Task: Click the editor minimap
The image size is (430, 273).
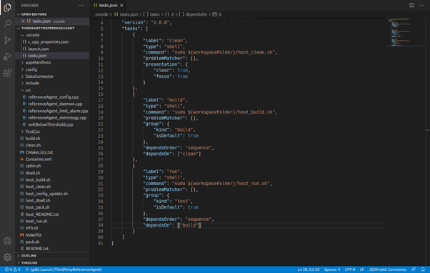Action: point(406,33)
